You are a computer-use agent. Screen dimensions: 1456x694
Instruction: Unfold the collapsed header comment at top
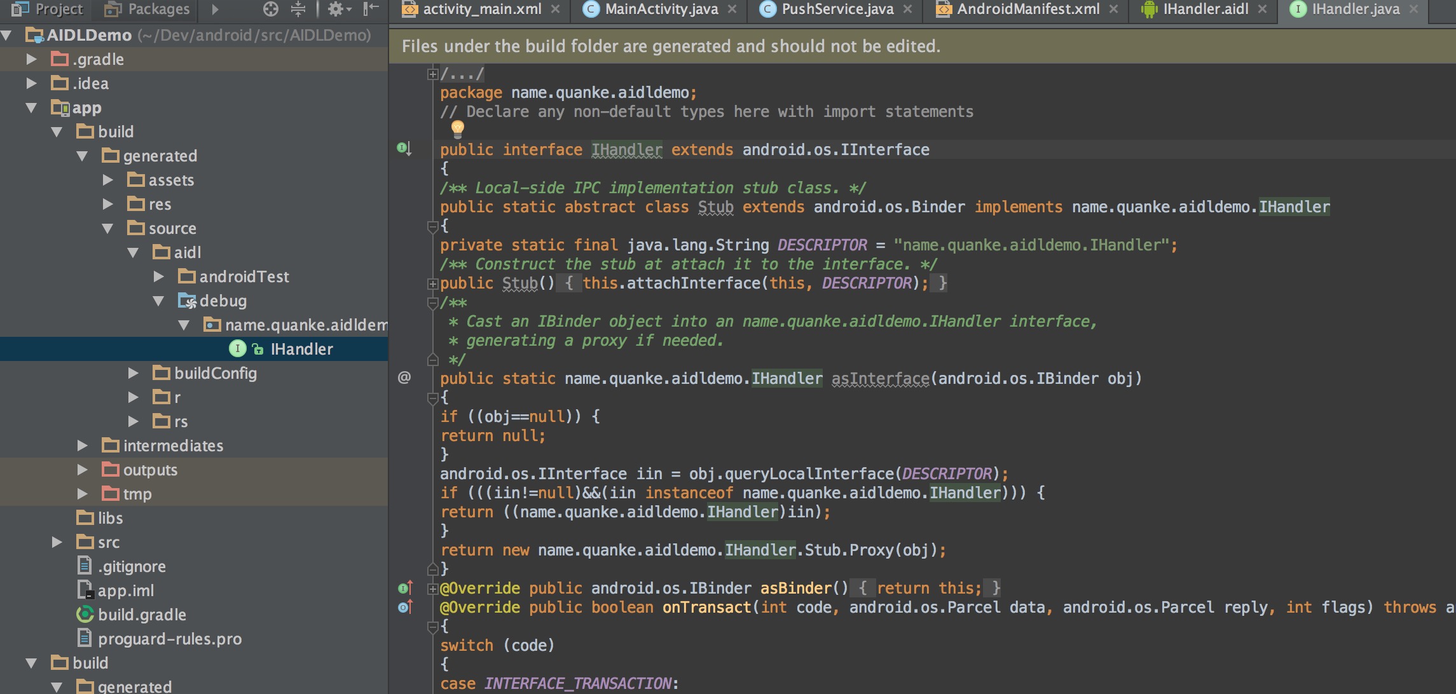click(x=432, y=74)
